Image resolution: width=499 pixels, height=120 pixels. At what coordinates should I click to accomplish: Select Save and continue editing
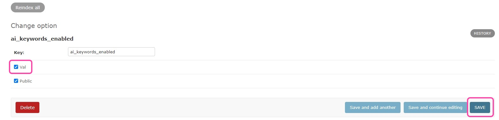pyautogui.click(x=435, y=108)
